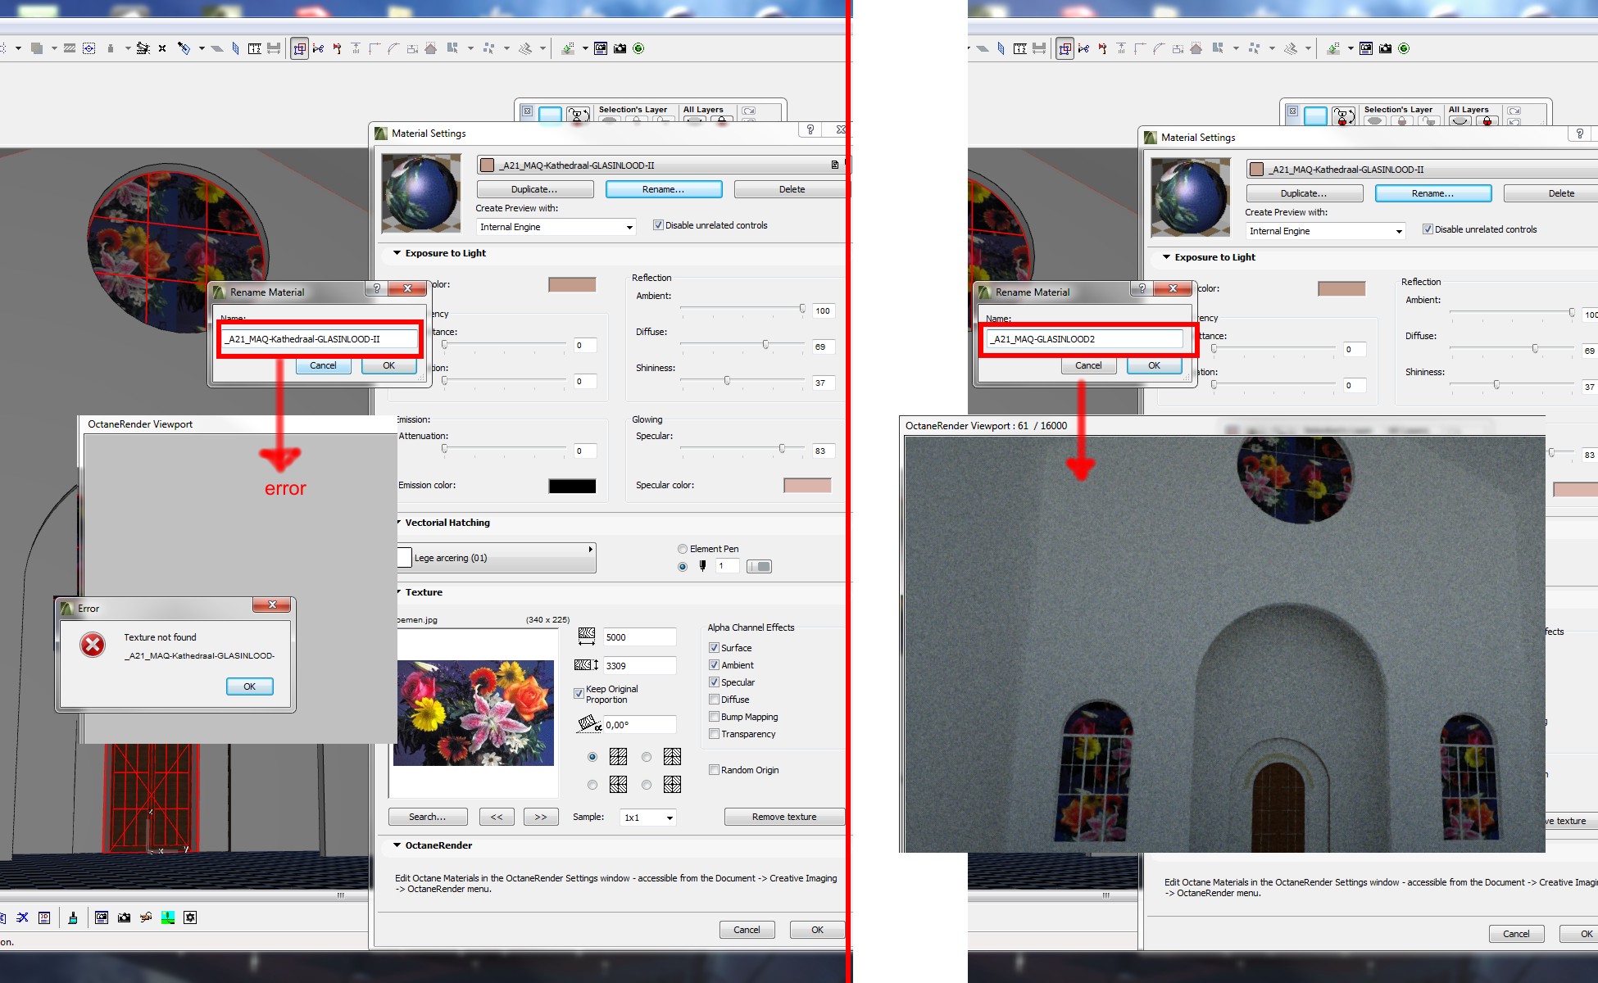The width and height of the screenshot is (1598, 983).
Task: Open Internal Engine dropdown in left Material Settings
Action: (x=556, y=227)
